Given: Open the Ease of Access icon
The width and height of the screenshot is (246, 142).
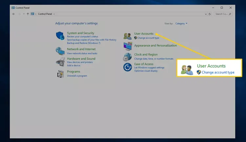Looking at the screenshot, I should click(x=127, y=67).
